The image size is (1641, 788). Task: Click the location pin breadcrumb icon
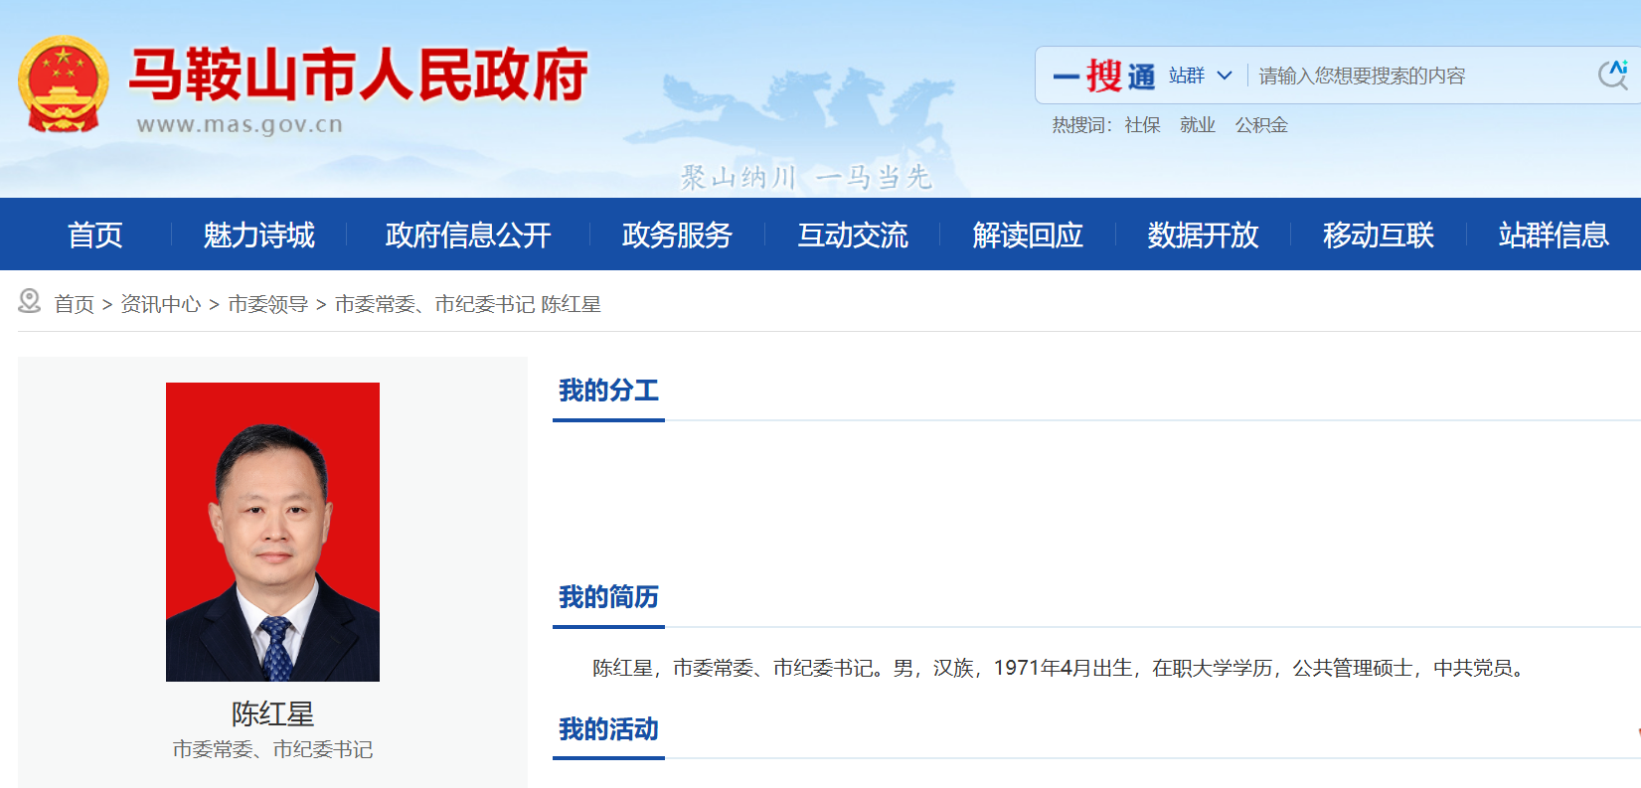[30, 302]
